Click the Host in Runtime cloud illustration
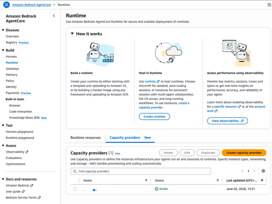The height and width of the screenshot is (204, 272). (168, 53)
